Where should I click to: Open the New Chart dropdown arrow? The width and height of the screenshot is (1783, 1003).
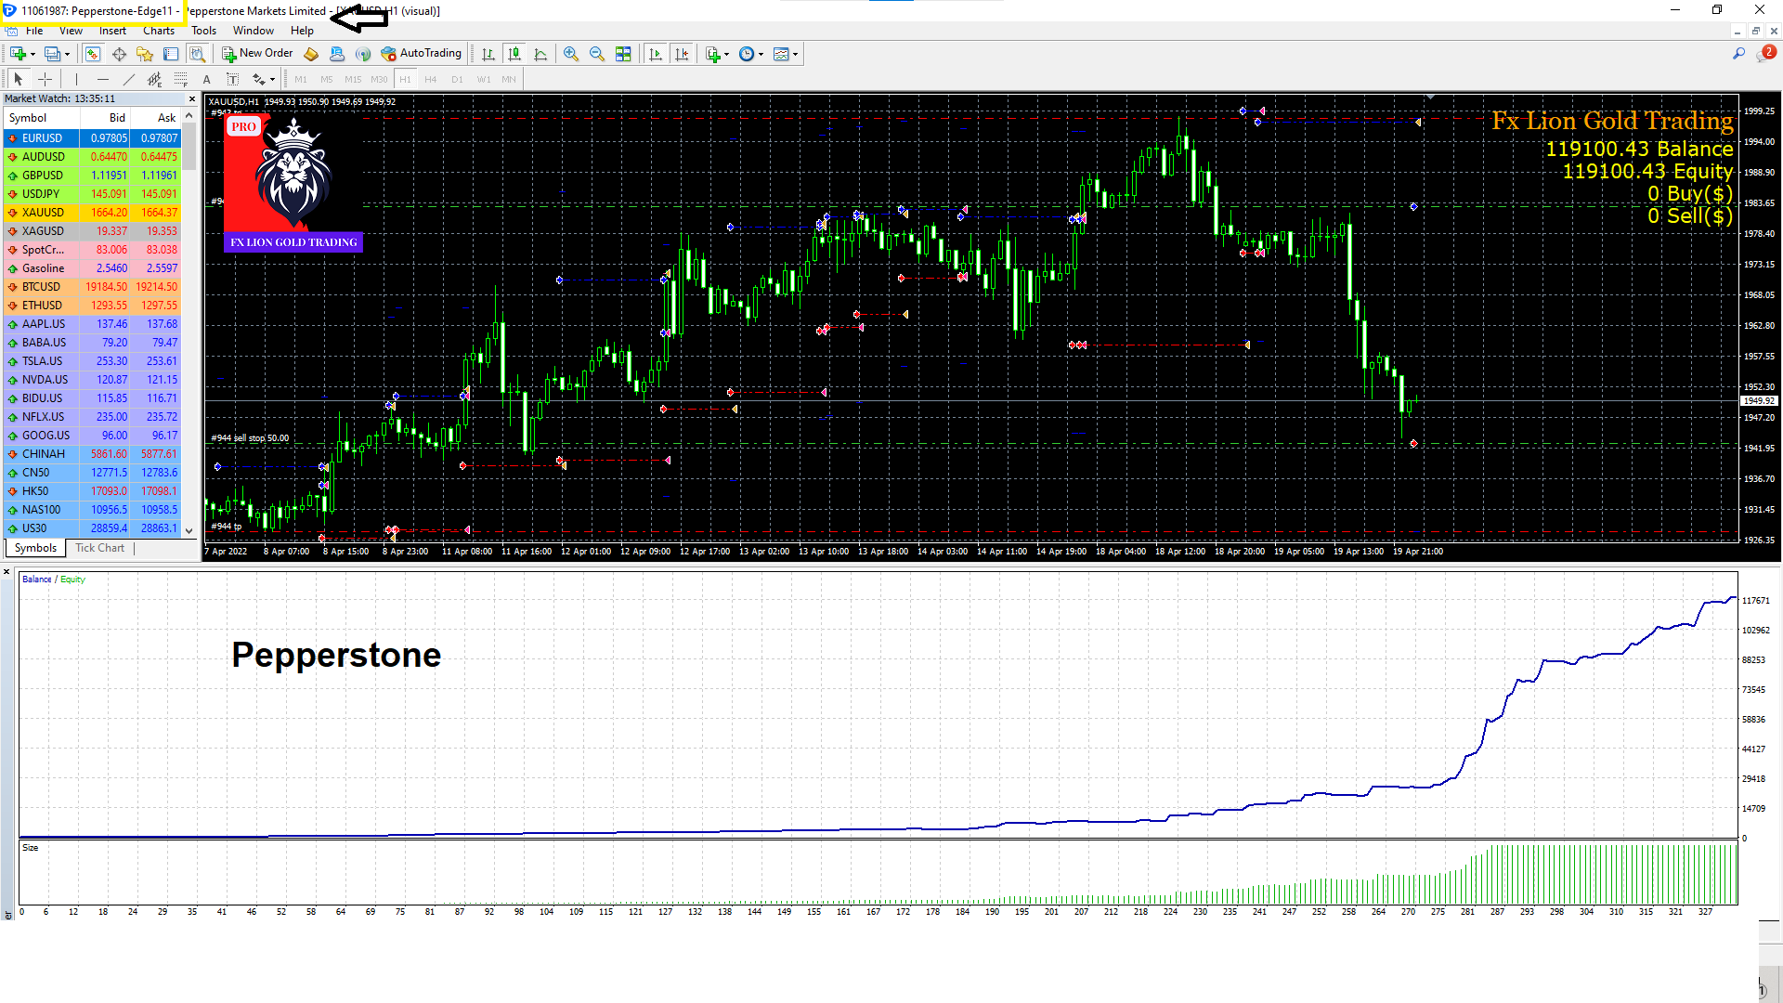tap(33, 54)
